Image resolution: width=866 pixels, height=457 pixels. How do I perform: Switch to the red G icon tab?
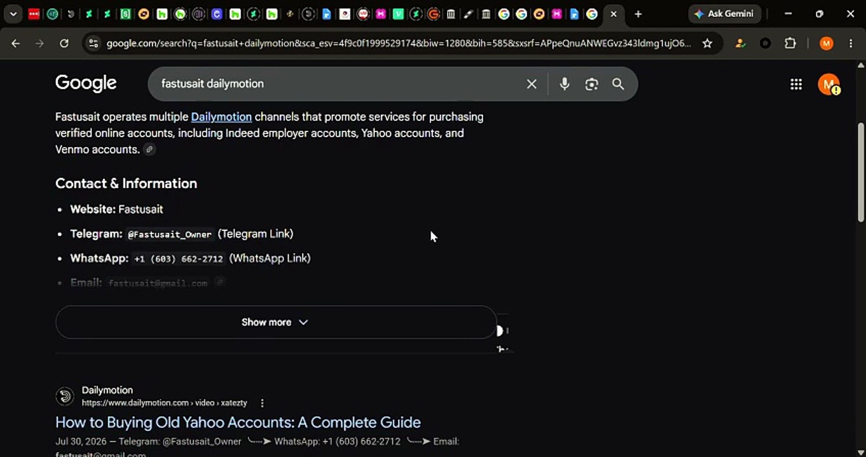pos(434,14)
